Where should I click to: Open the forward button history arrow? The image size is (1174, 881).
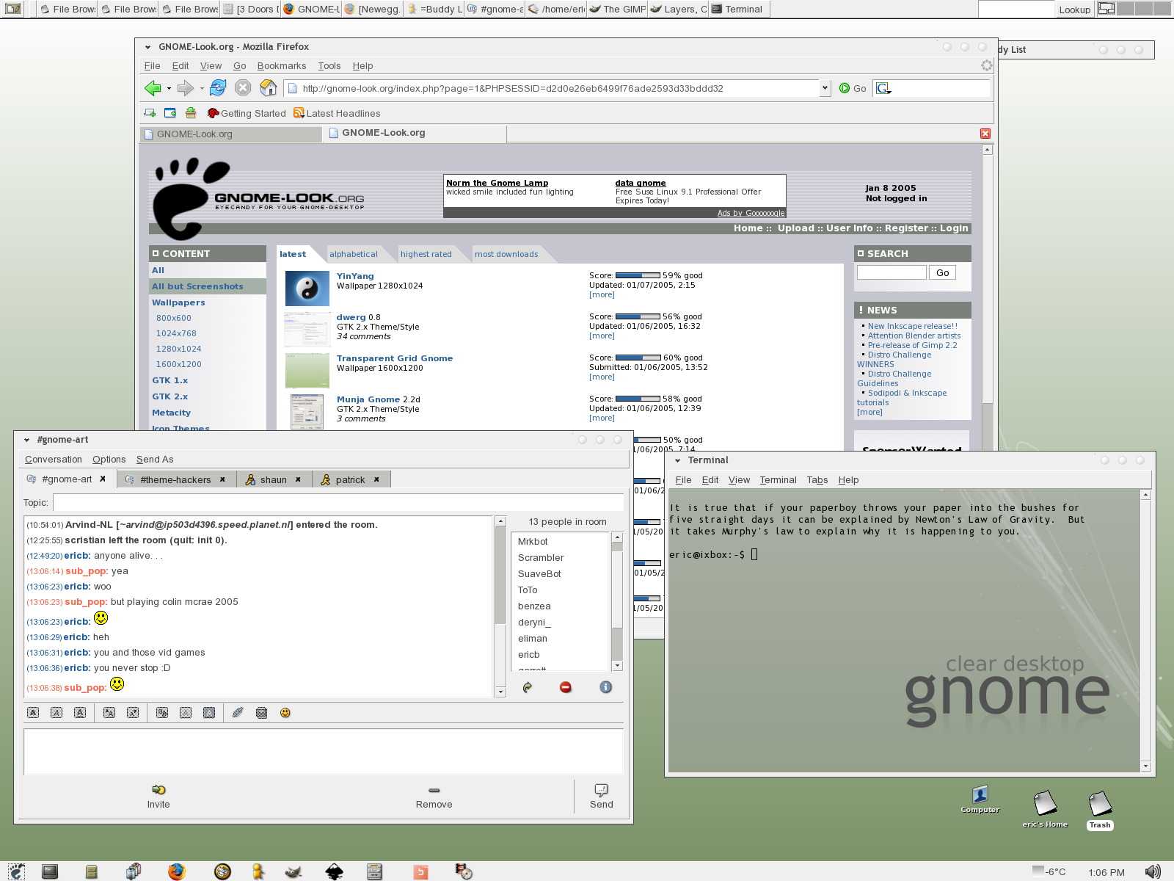202,89
